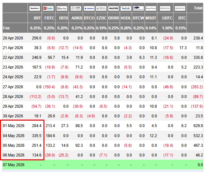Image resolution: width=206 pixels, height=172 pixels.
Task: Click the Fee row label
Action: [x=6, y=28]
